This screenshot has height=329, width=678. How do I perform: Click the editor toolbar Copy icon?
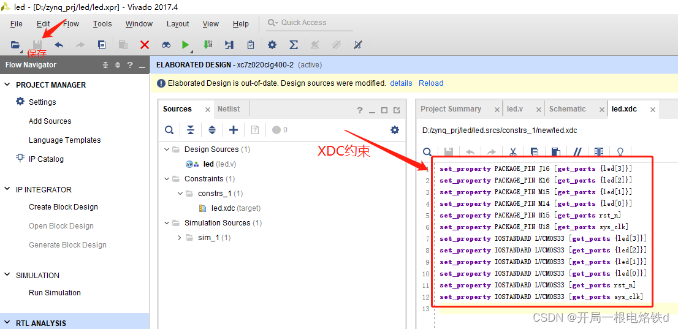click(x=535, y=152)
